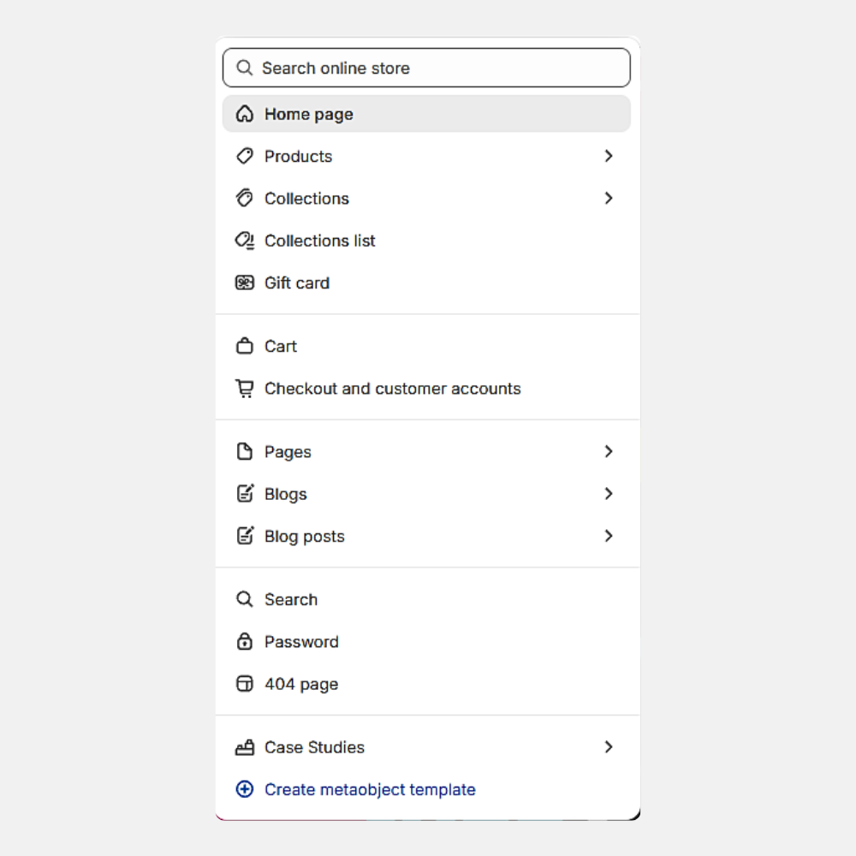Click the 404 page icon
This screenshot has width=856, height=856.
coord(245,684)
